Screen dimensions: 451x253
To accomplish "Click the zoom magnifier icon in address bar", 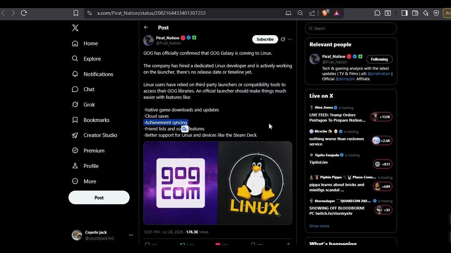I will point(300,13).
